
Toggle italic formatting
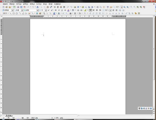(59, 10)
